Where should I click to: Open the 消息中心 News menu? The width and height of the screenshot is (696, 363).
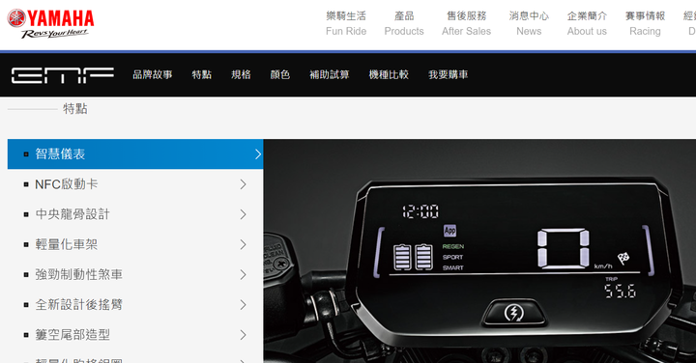tap(529, 23)
